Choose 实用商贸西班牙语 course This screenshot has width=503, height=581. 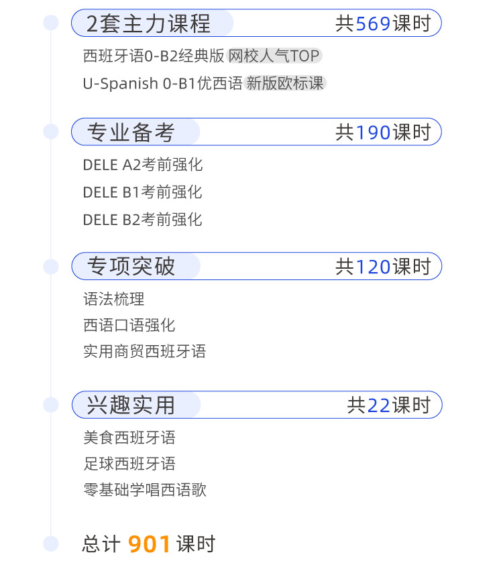coord(144,352)
